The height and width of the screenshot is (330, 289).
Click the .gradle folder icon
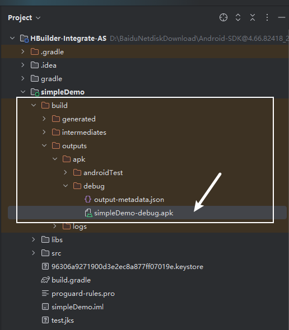[x=35, y=51]
